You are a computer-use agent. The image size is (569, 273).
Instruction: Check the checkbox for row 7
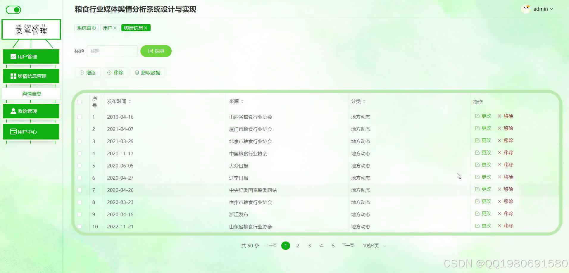point(79,190)
